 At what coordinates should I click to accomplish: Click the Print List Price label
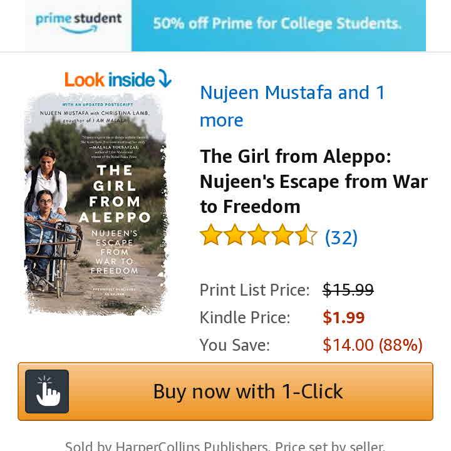coord(254,290)
